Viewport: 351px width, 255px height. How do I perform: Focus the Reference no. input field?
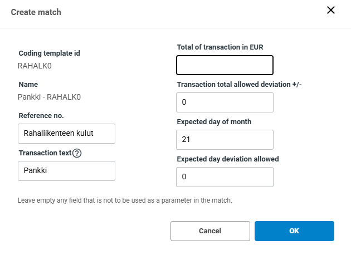[66, 134]
